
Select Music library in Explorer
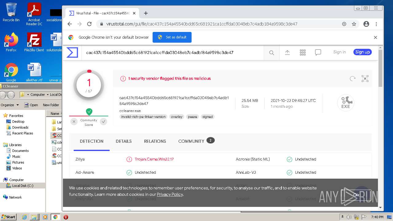[16, 157]
